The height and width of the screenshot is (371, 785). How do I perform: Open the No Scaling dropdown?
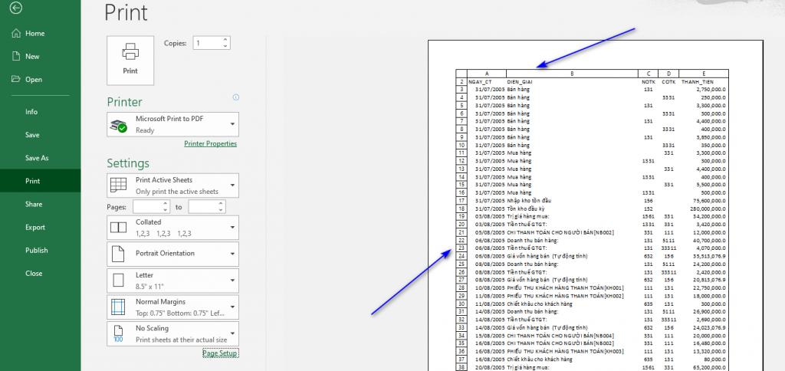click(232, 333)
